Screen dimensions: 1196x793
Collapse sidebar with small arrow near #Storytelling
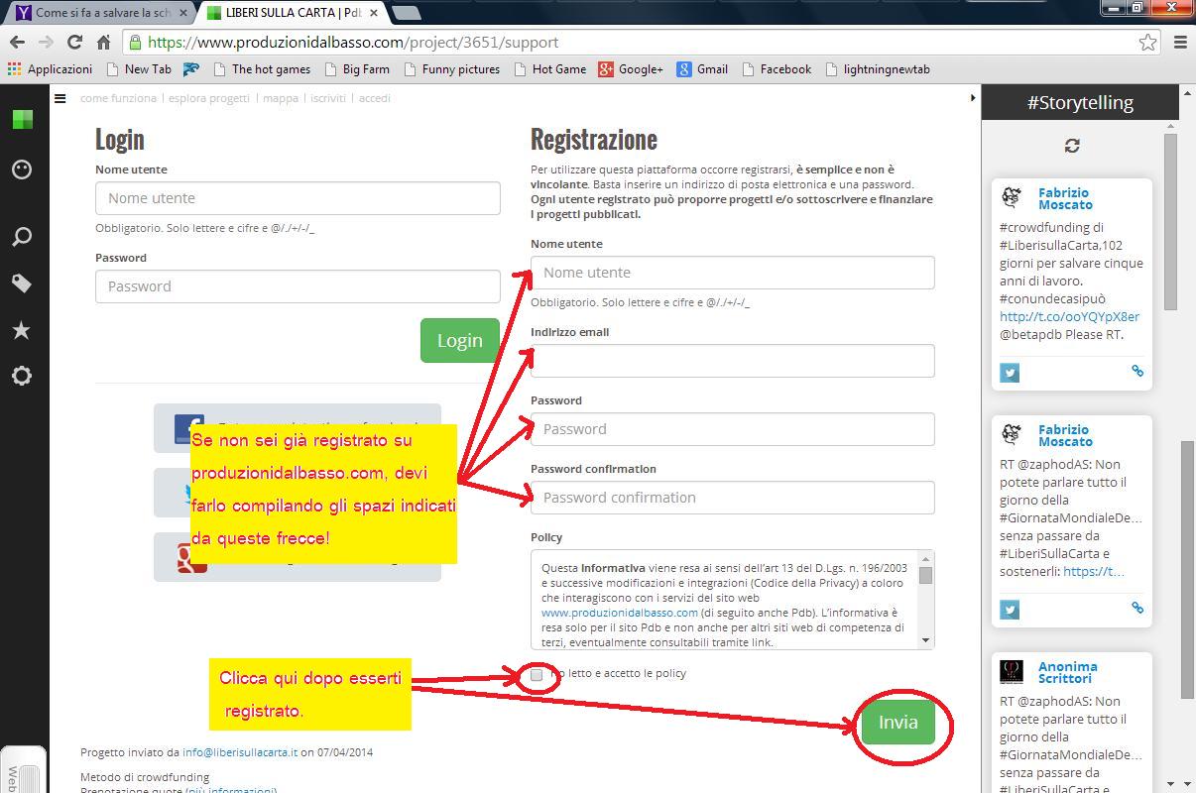point(972,98)
